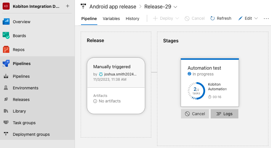Viewport: 271px width, 148px height.
Task: Click the joshua.smith user avatar icon
Action: point(101,74)
